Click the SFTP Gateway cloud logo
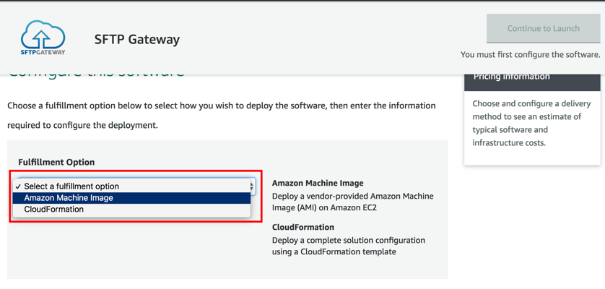The height and width of the screenshot is (289, 605). coord(43,38)
